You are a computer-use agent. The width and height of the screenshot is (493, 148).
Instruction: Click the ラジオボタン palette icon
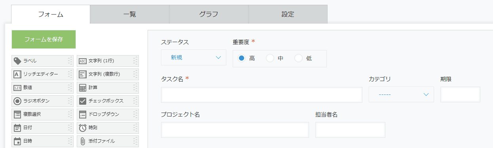[17, 101]
